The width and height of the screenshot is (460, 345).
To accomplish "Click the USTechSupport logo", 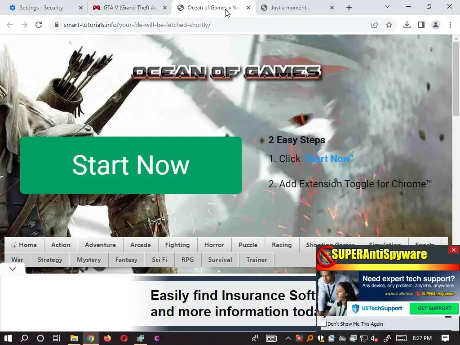I will pyautogui.click(x=377, y=308).
